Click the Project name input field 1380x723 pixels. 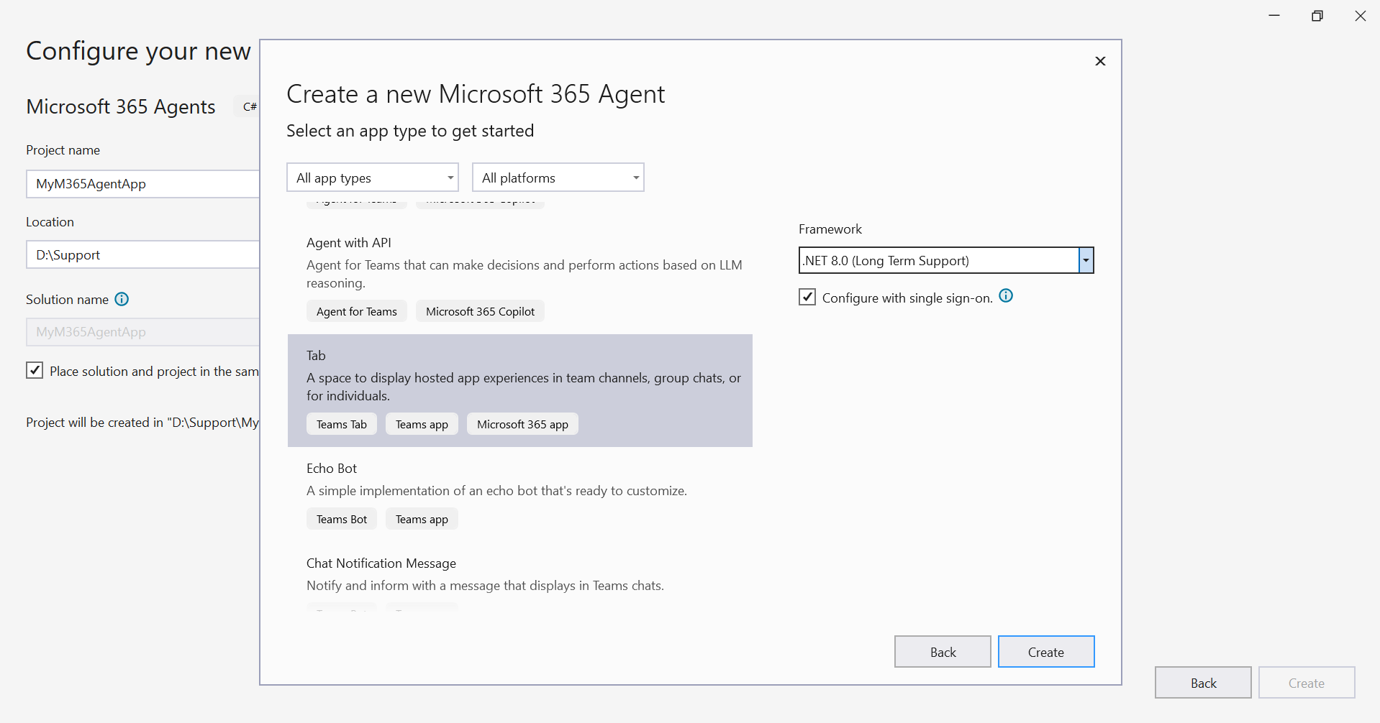(x=142, y=184)
